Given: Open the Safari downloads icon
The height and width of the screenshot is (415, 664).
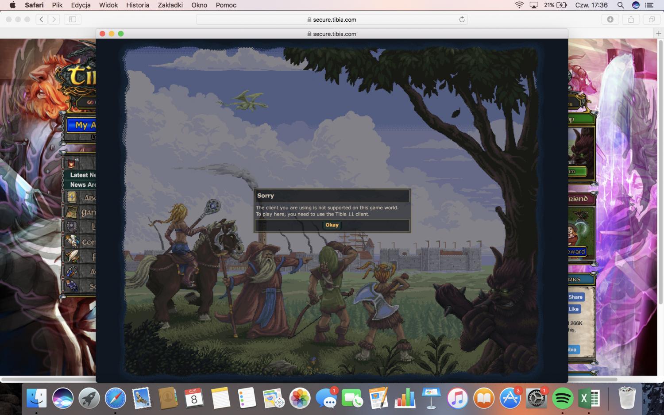Looking at the screenshot, I should tap(610, 19).
